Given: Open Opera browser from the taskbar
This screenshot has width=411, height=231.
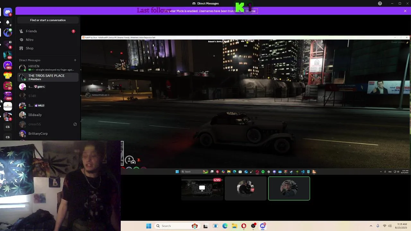Looking at the screenshot, I should [x=244, y=226].
